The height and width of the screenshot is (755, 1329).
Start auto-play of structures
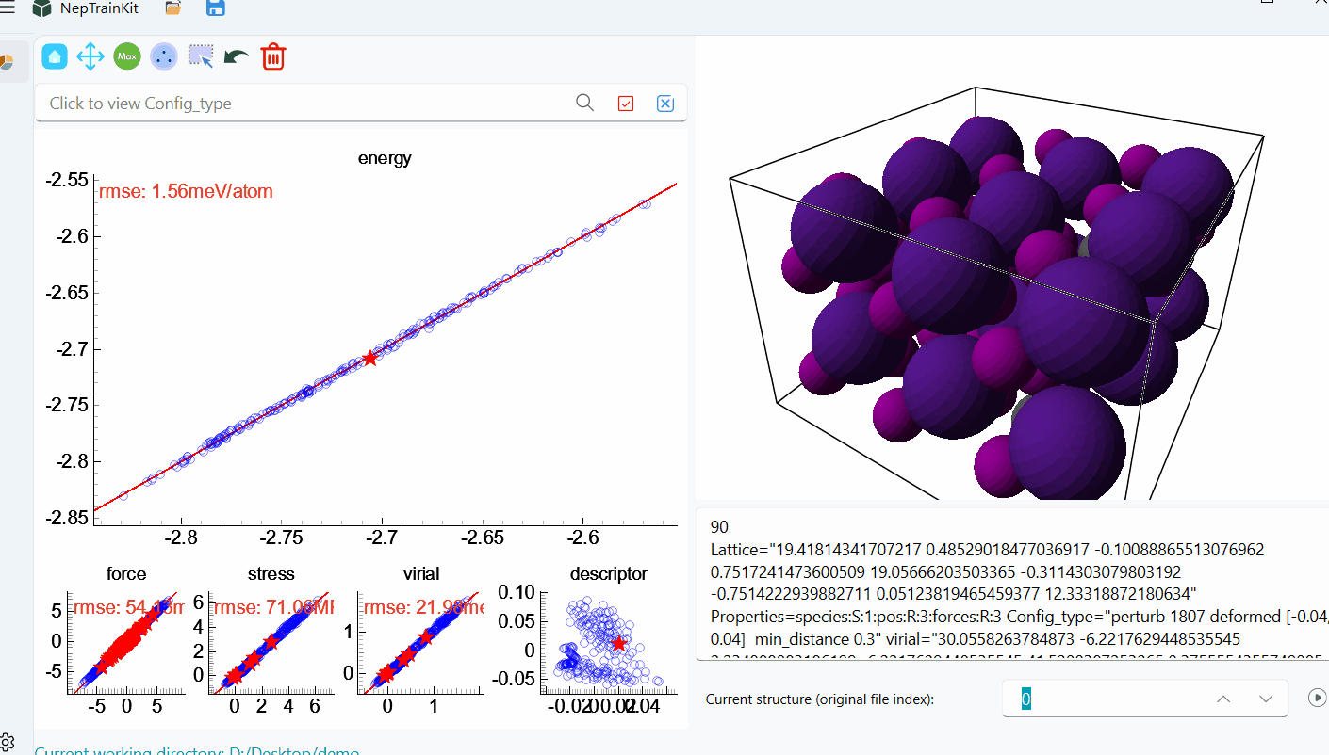pyautogui.click(x=1318, y=698)
